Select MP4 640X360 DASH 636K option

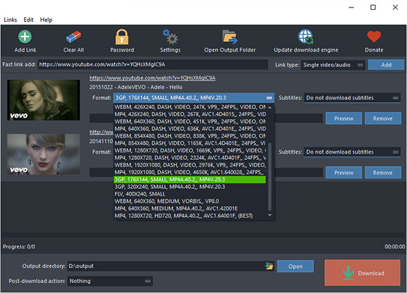[190, 129]
